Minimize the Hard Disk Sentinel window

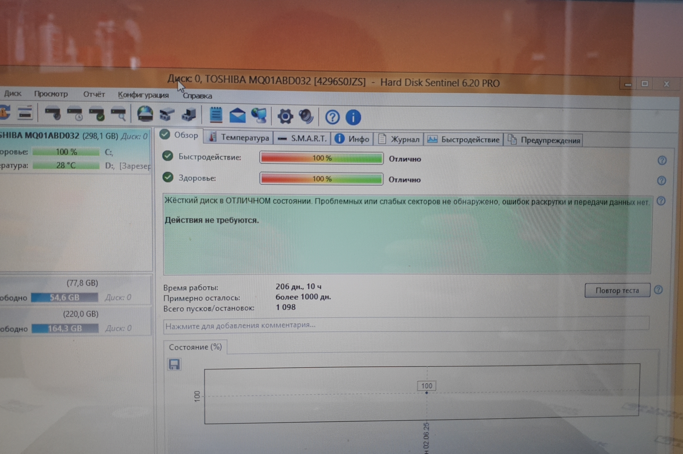point(628,84)
